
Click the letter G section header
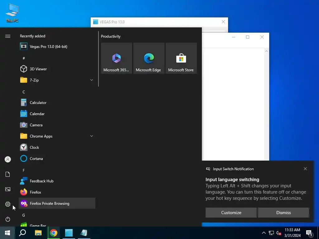[x=24, y=215]
